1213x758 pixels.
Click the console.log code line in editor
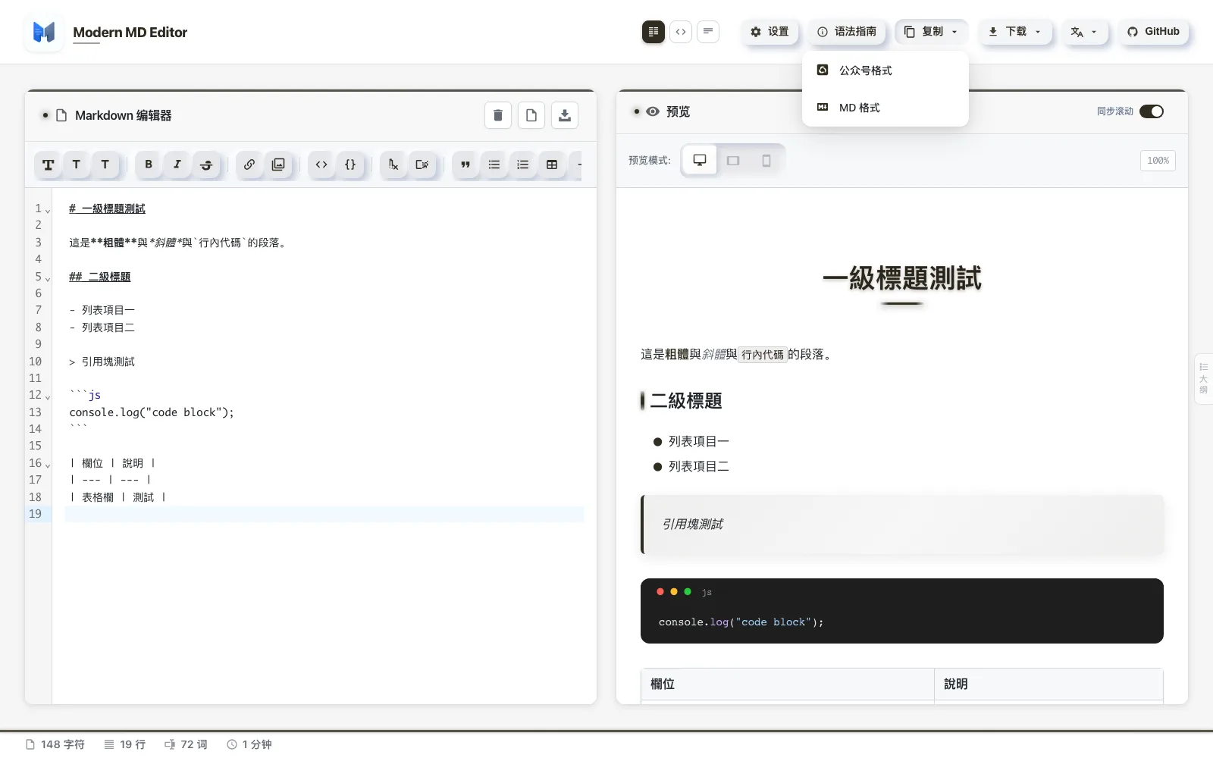152,412
